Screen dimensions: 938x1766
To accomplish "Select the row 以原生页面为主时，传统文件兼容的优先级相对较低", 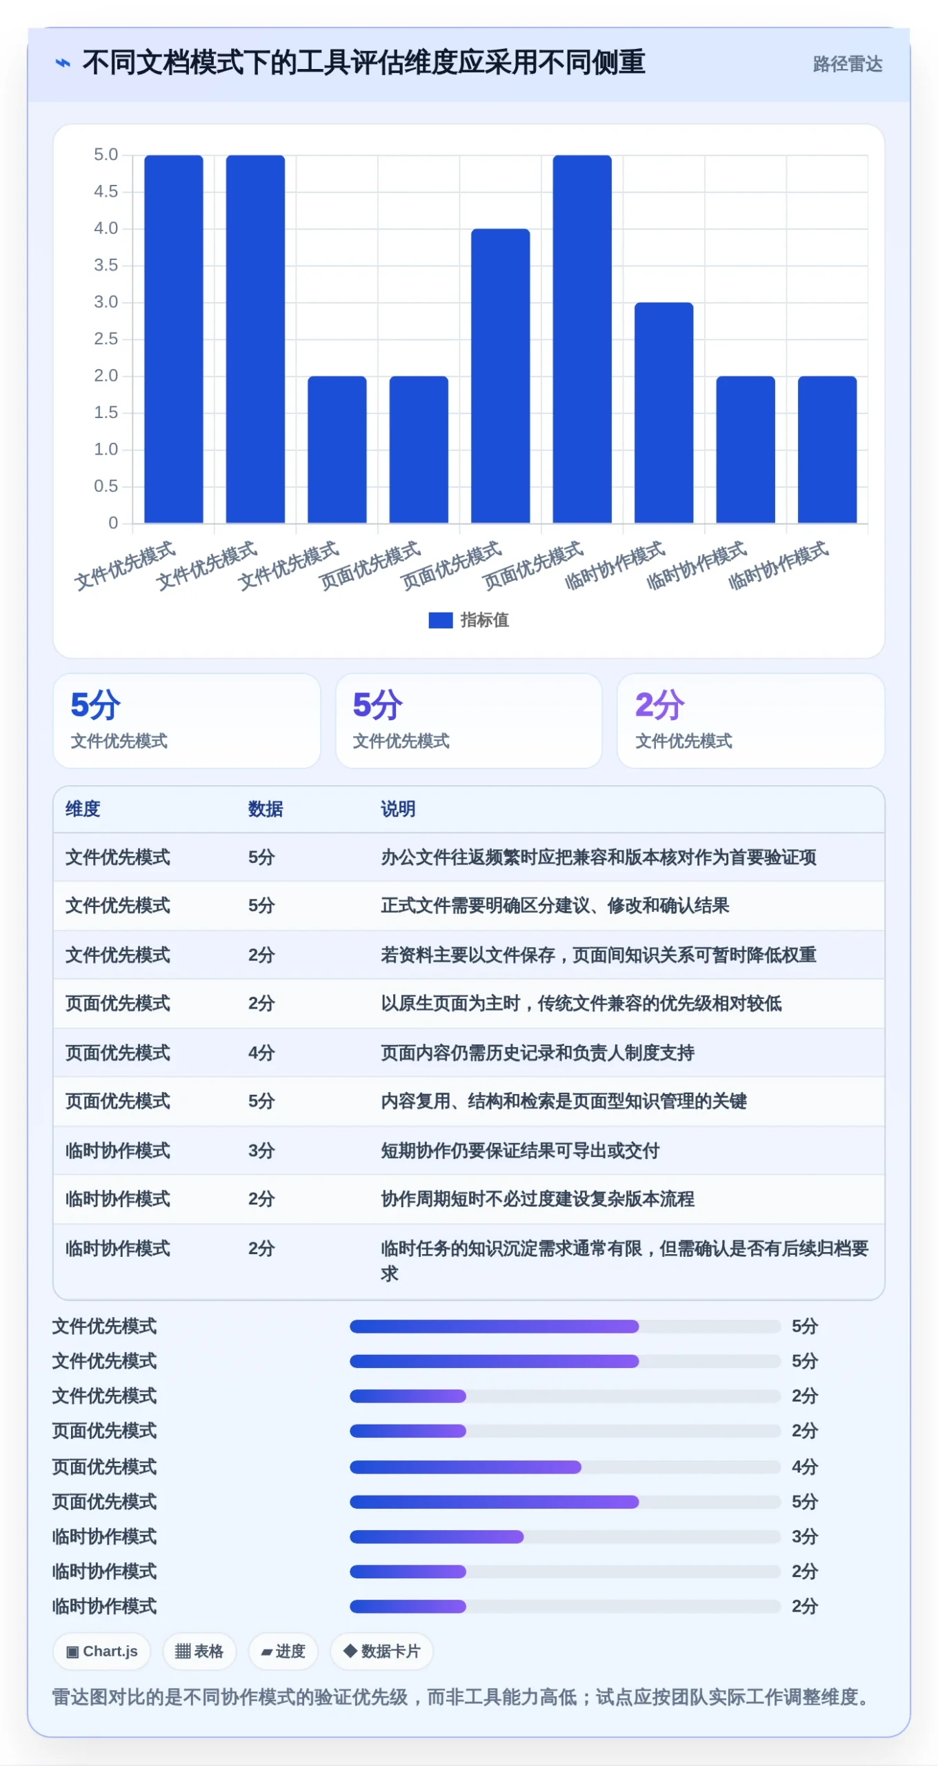I will coord(469,1004).
